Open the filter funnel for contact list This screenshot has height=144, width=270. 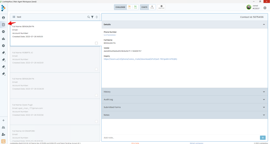[92, 17]
